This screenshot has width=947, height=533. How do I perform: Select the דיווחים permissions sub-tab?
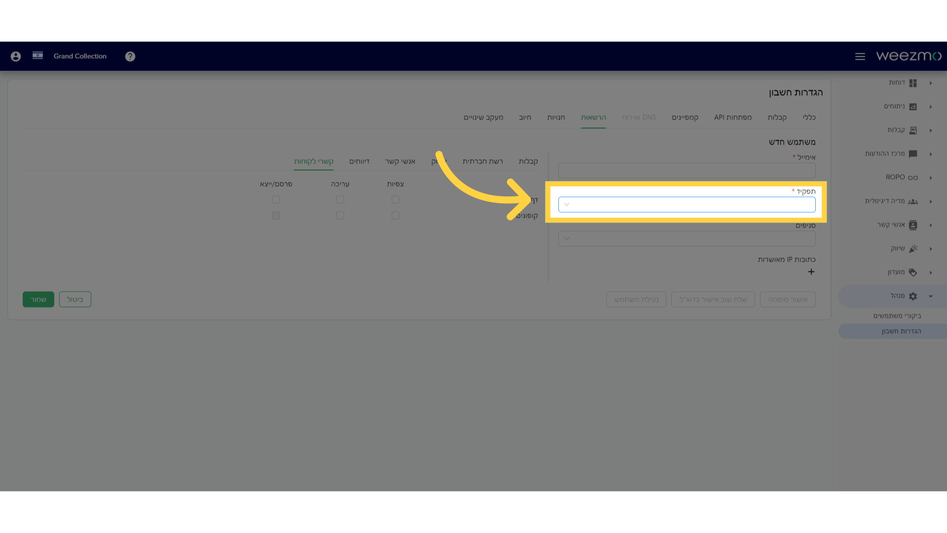pyautogui.click(x=359, y=161)
